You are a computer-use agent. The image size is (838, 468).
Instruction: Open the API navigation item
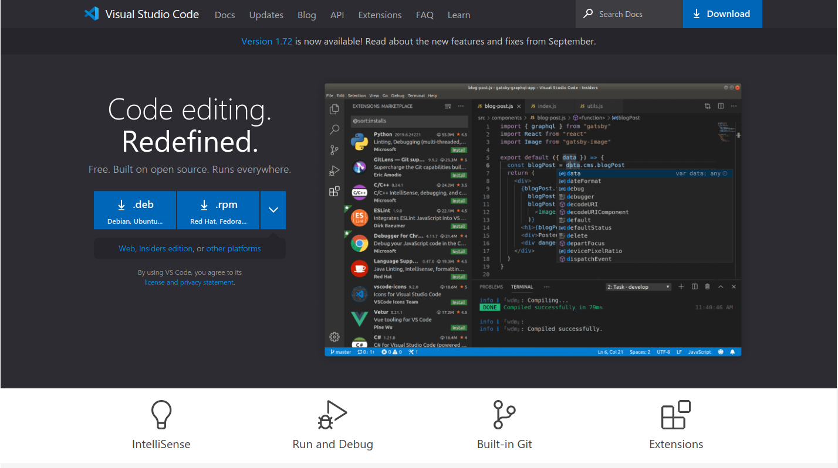coord(337,15)
